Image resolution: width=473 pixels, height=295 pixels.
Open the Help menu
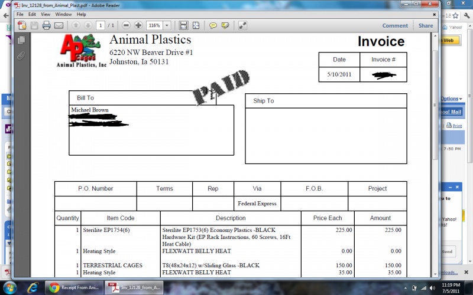click(x=81, y=14)
